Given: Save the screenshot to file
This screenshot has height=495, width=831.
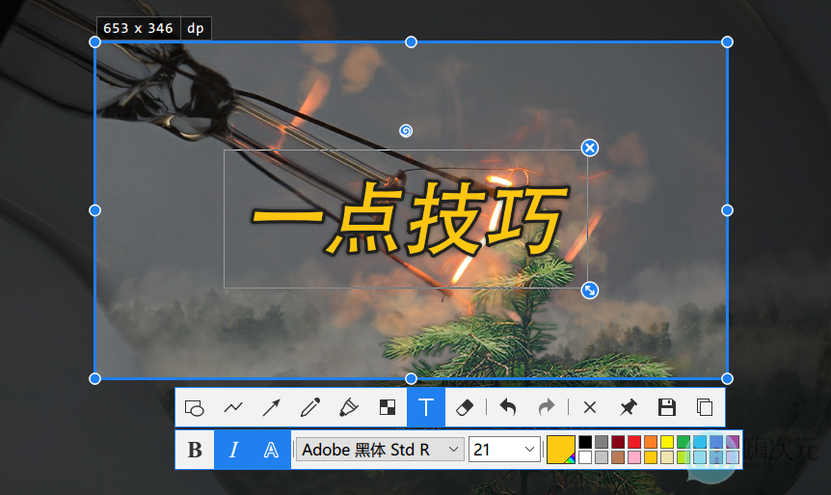Looking at the screenshot, I should (x=666, y=408).
